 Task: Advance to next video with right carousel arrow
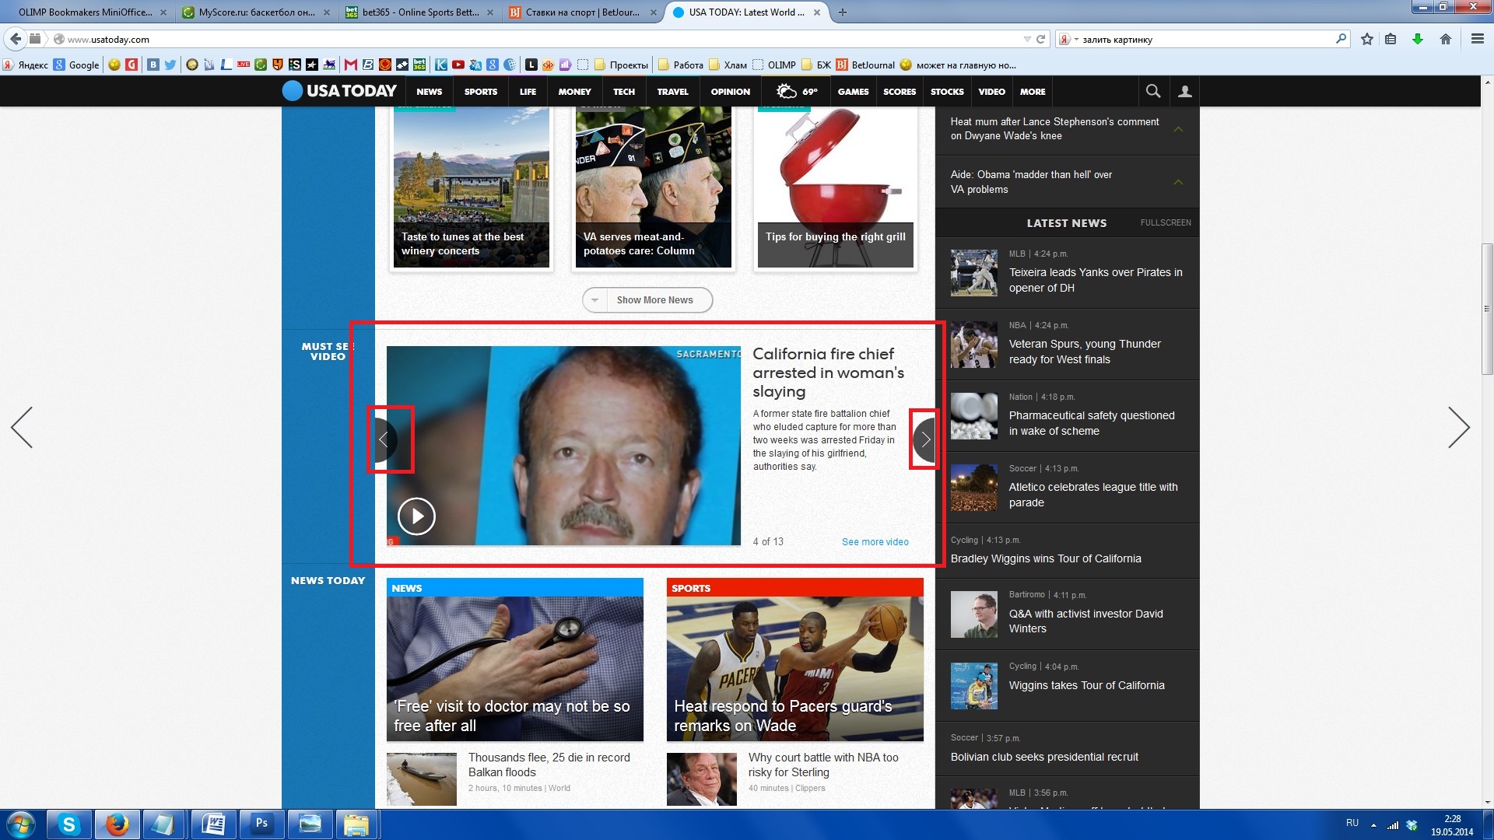925,439
